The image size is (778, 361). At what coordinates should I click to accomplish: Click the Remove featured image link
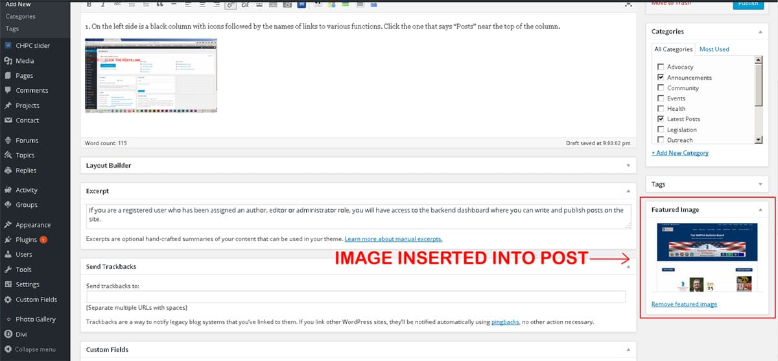tap(684, 304)
